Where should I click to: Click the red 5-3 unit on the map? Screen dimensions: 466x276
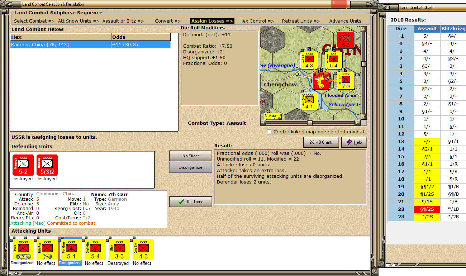[x=346, y=40]
